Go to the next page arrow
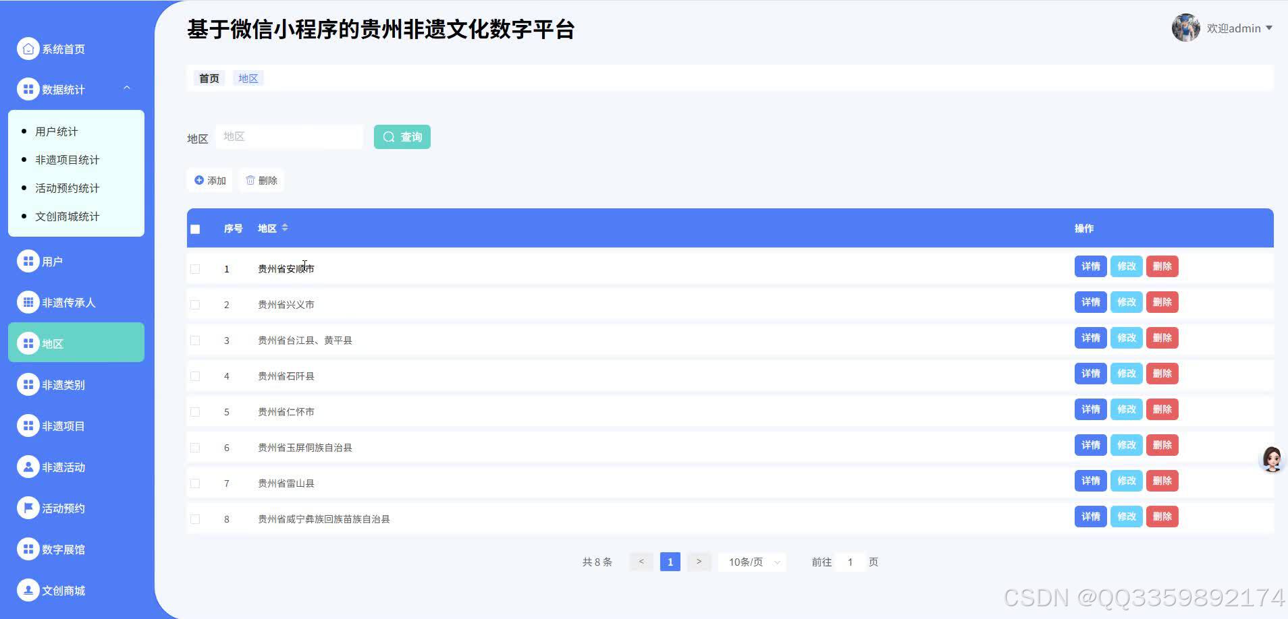This screenshot has height=619, width=1288. click(x=699, y=562)
